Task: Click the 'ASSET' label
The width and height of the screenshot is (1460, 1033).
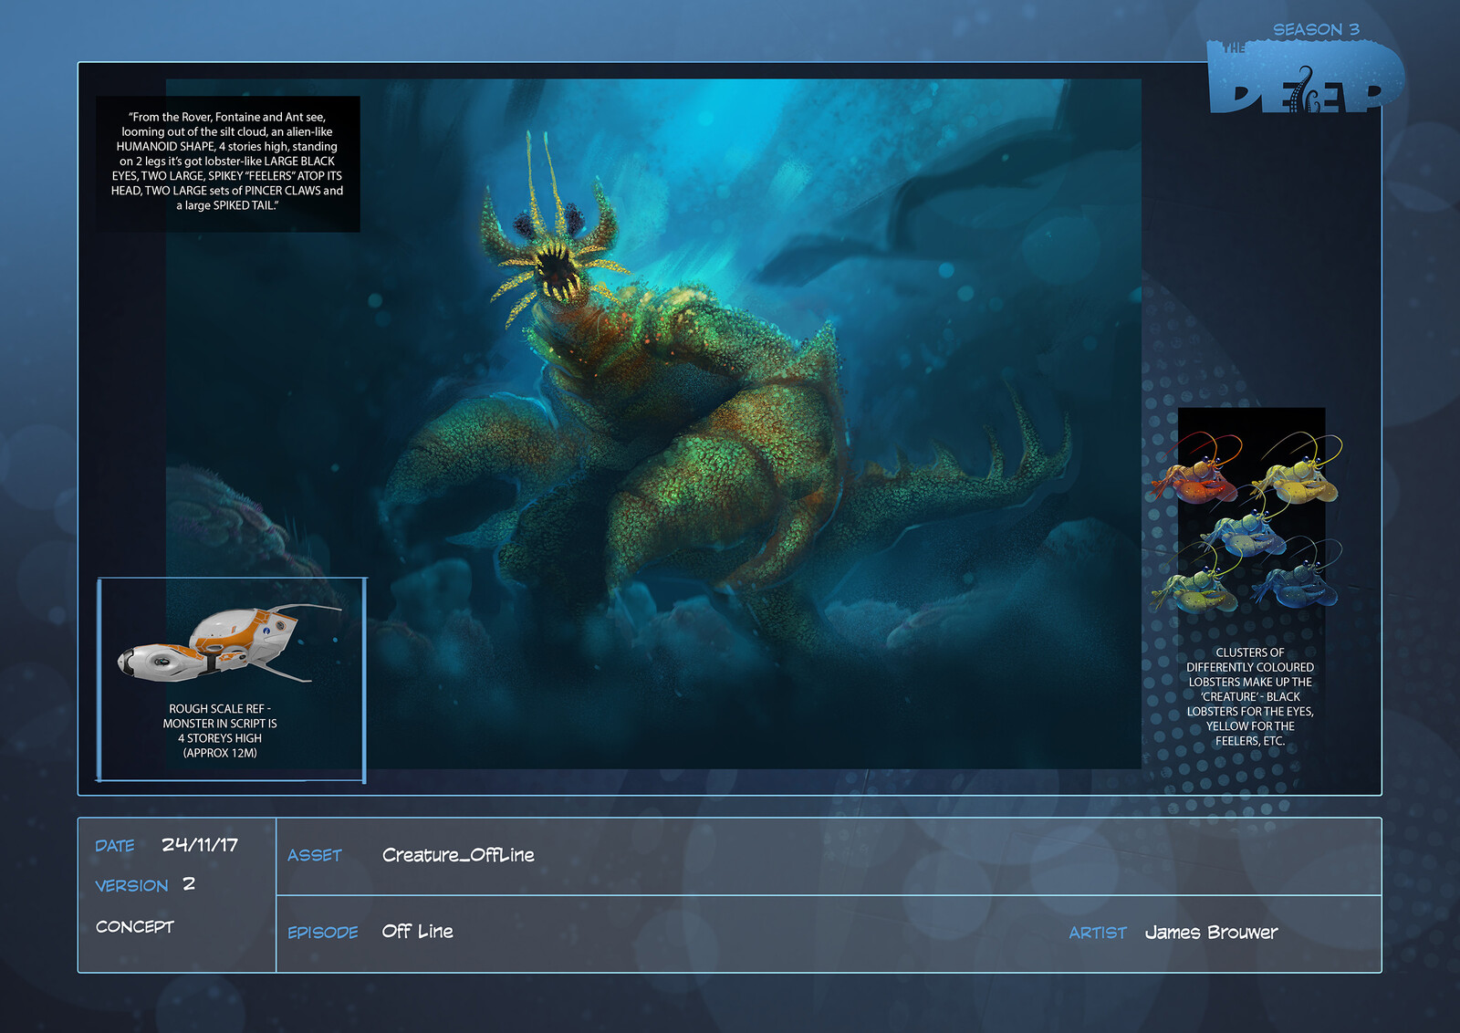Action: pyautogui.click(x=315, y=855)
